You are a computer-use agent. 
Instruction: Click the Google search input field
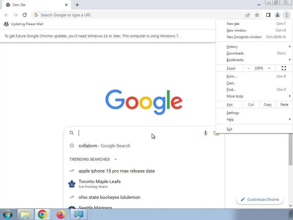(x=139, y=133)
